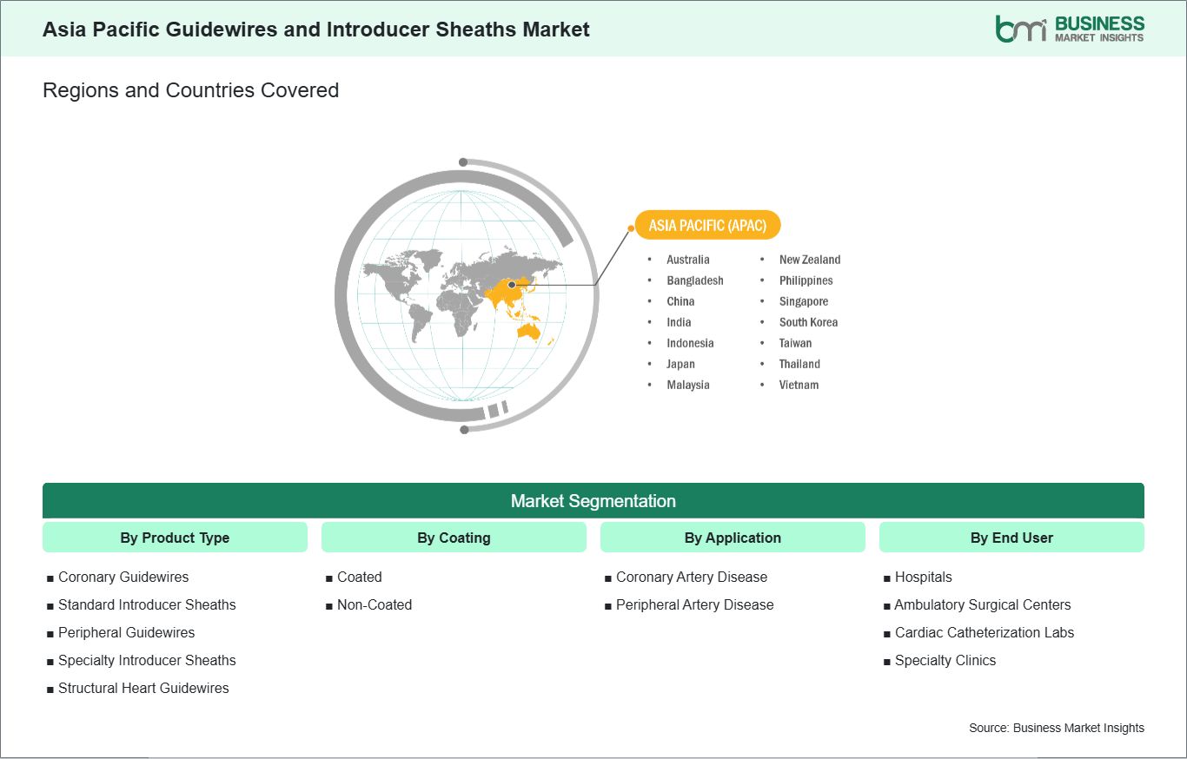Click the bullet marker beside Hospitals
Screen dimensions: 1187x759
tap(887, 577)
